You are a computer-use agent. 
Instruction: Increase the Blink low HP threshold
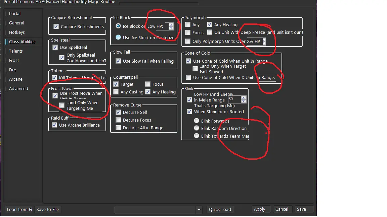pos(243,98)
